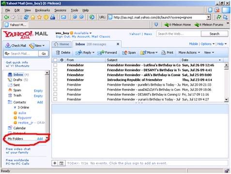The image size is (231, 174).
Task: Click the Spam toolbar button
Action: (129, 53)
